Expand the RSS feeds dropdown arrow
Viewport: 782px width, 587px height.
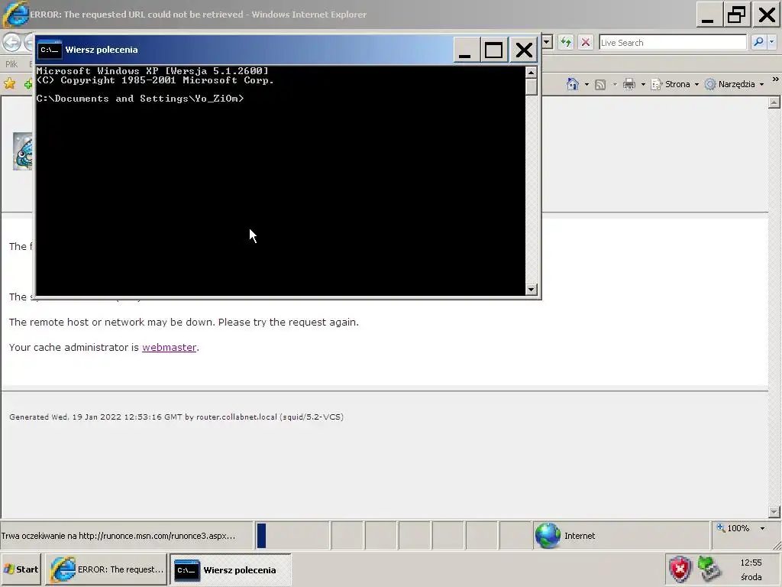(x=615, y=84)
